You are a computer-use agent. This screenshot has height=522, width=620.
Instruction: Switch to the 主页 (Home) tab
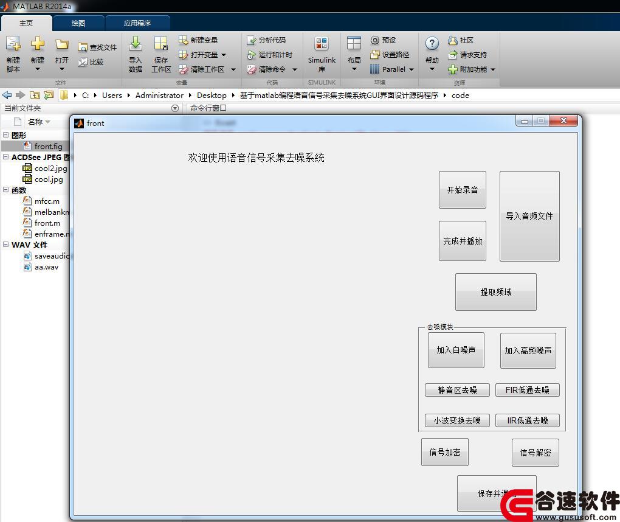tap(27, 23)
